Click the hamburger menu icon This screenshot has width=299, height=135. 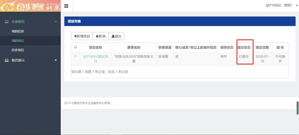pyautogui.click(x=66, y=6)
